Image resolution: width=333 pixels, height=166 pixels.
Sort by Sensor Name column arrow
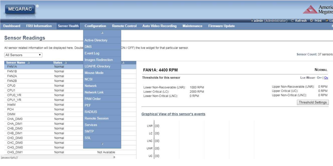pyautogui.click(x=28, y=63)
